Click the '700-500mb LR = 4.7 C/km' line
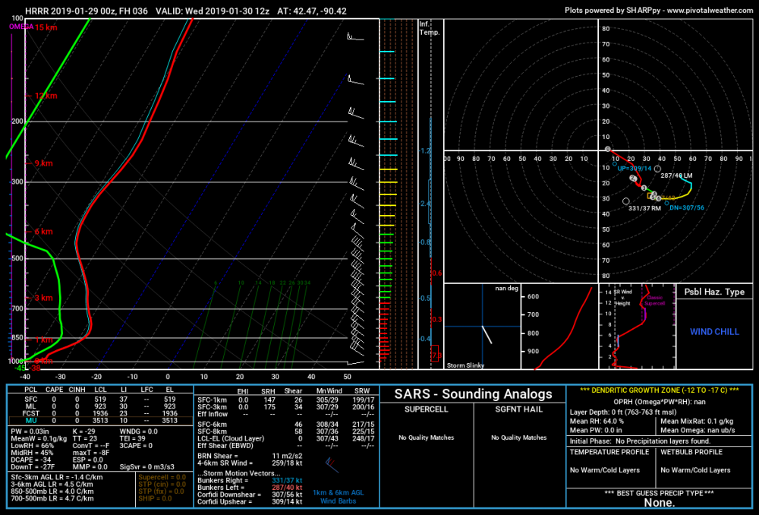Screen dimensions: 759x515 tap(52, 498)
